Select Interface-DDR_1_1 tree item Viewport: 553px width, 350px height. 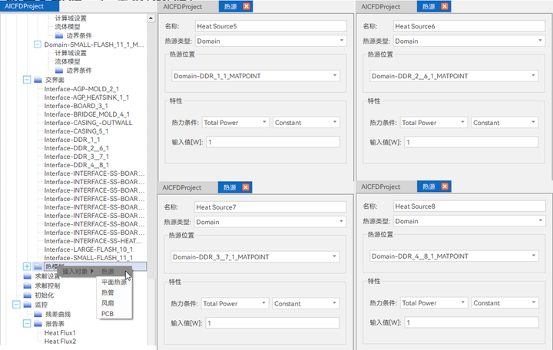pos(72,140)
